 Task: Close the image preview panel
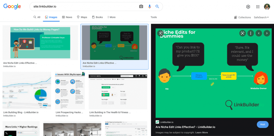pyautogui.click(x=160, y=33)
